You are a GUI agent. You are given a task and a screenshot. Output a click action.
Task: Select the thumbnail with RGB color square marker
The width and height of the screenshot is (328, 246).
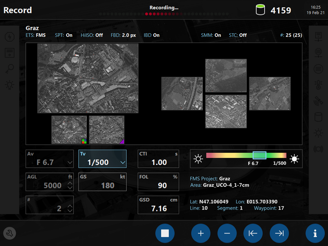pyautogui.click(x=69, y=130)
